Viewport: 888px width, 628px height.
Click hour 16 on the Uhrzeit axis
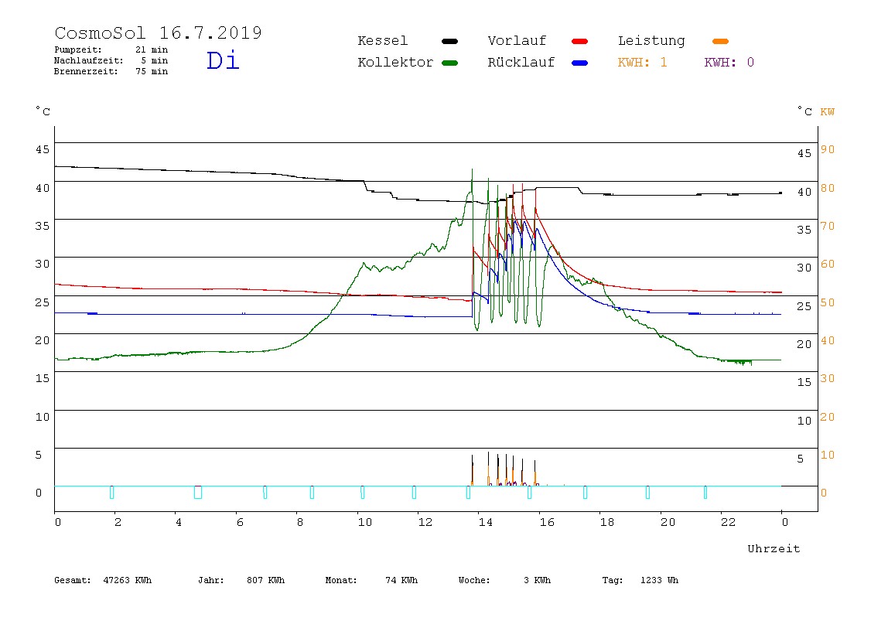click(x=547, y=522)
